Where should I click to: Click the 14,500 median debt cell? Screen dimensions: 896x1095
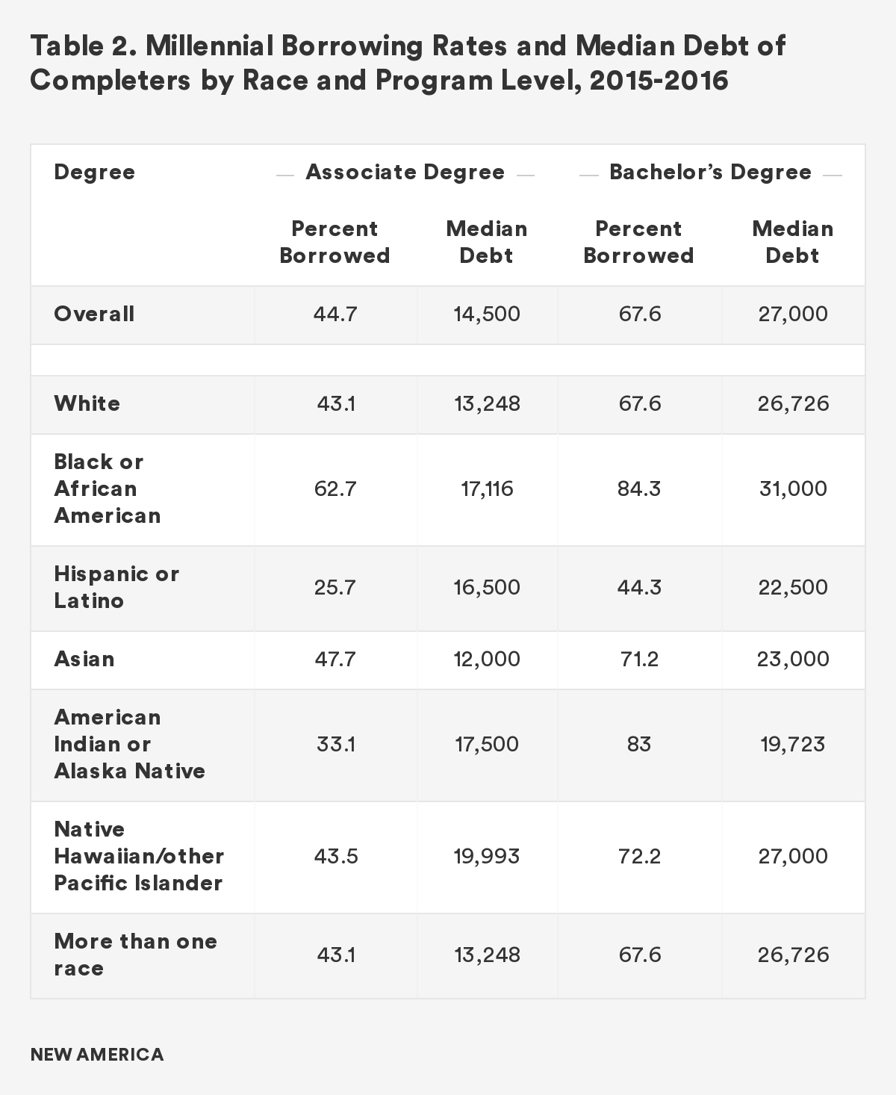point(487,314)
